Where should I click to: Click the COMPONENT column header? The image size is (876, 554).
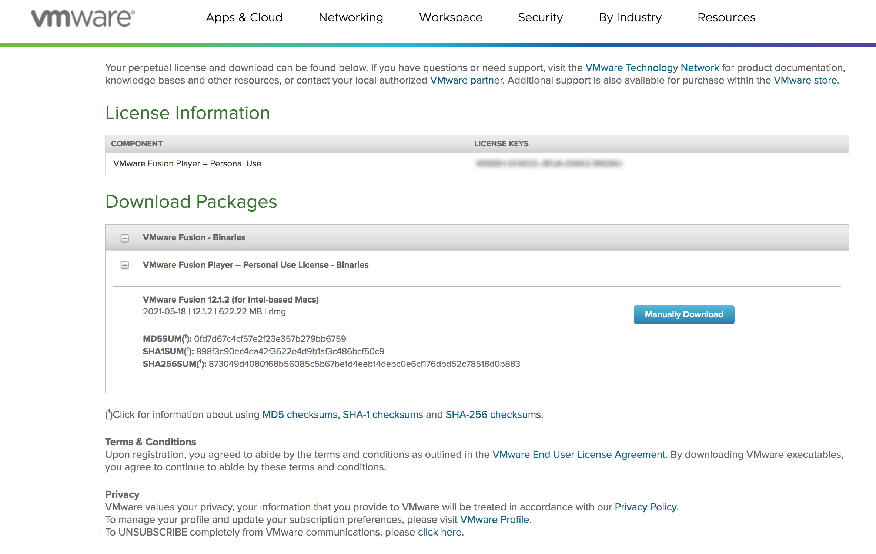tap(137, 144)
